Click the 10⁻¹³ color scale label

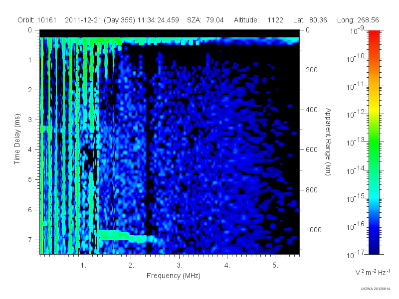click(356, 142)
